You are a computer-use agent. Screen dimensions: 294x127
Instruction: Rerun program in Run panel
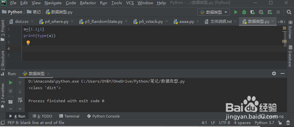pos(11,83)
